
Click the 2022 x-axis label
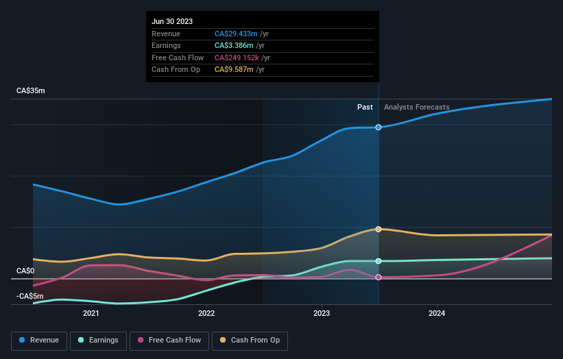click(206, 314)
